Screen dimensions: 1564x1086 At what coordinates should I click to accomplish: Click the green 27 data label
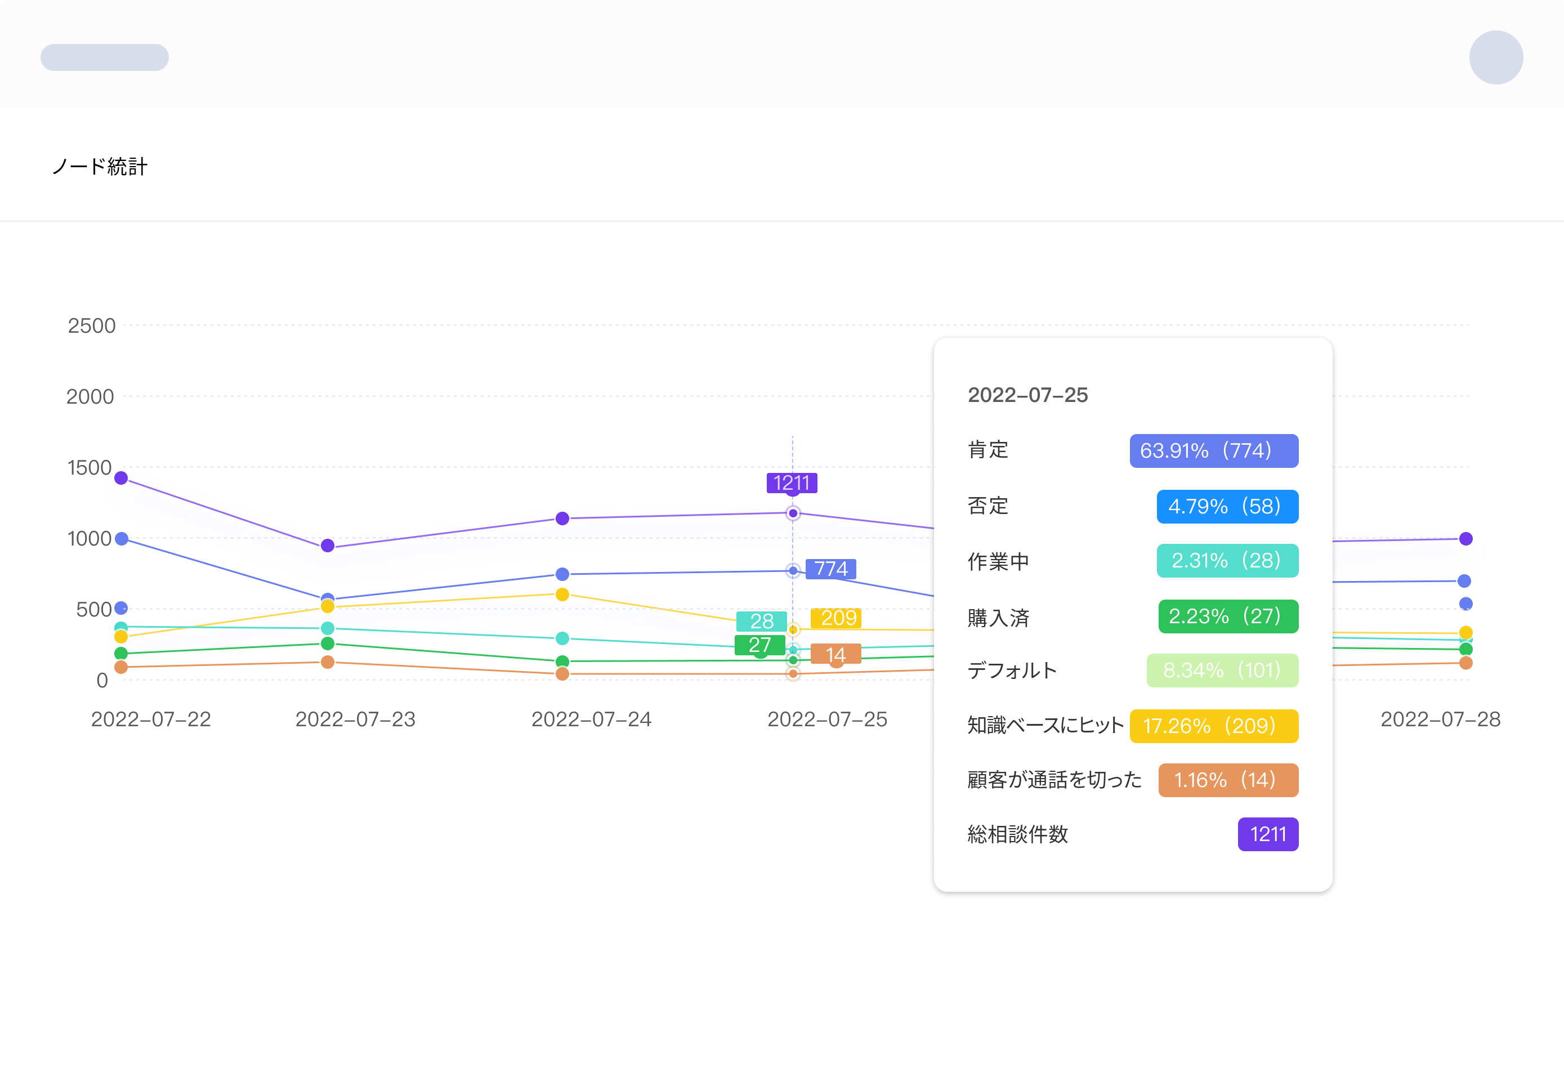759,645
